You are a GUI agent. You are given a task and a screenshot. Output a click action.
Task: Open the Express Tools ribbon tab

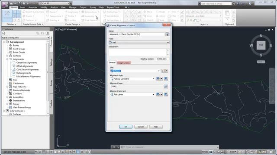(113, 7)
